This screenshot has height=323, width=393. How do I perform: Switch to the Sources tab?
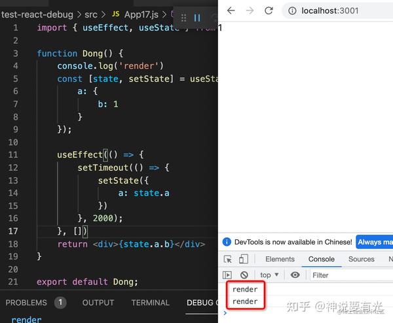tap(362, 259)
